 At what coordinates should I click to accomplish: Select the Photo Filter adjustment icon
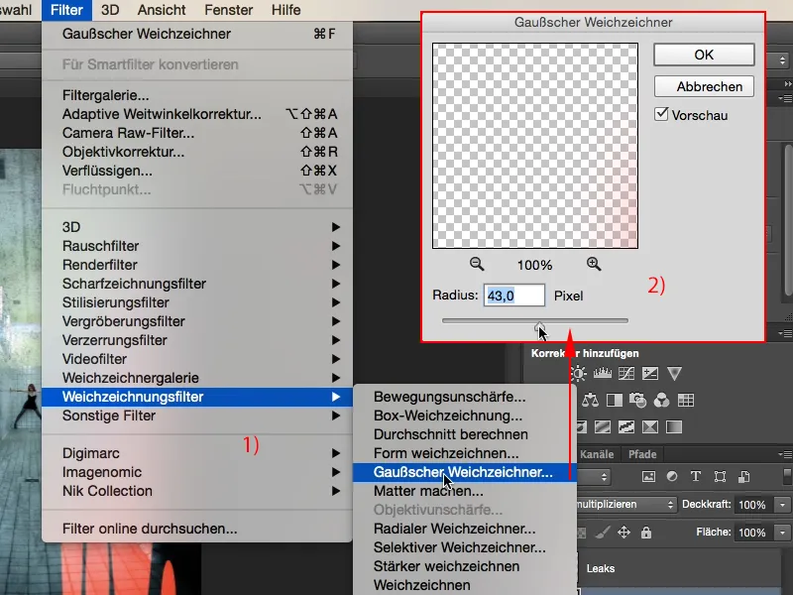[x=637, y=399]
